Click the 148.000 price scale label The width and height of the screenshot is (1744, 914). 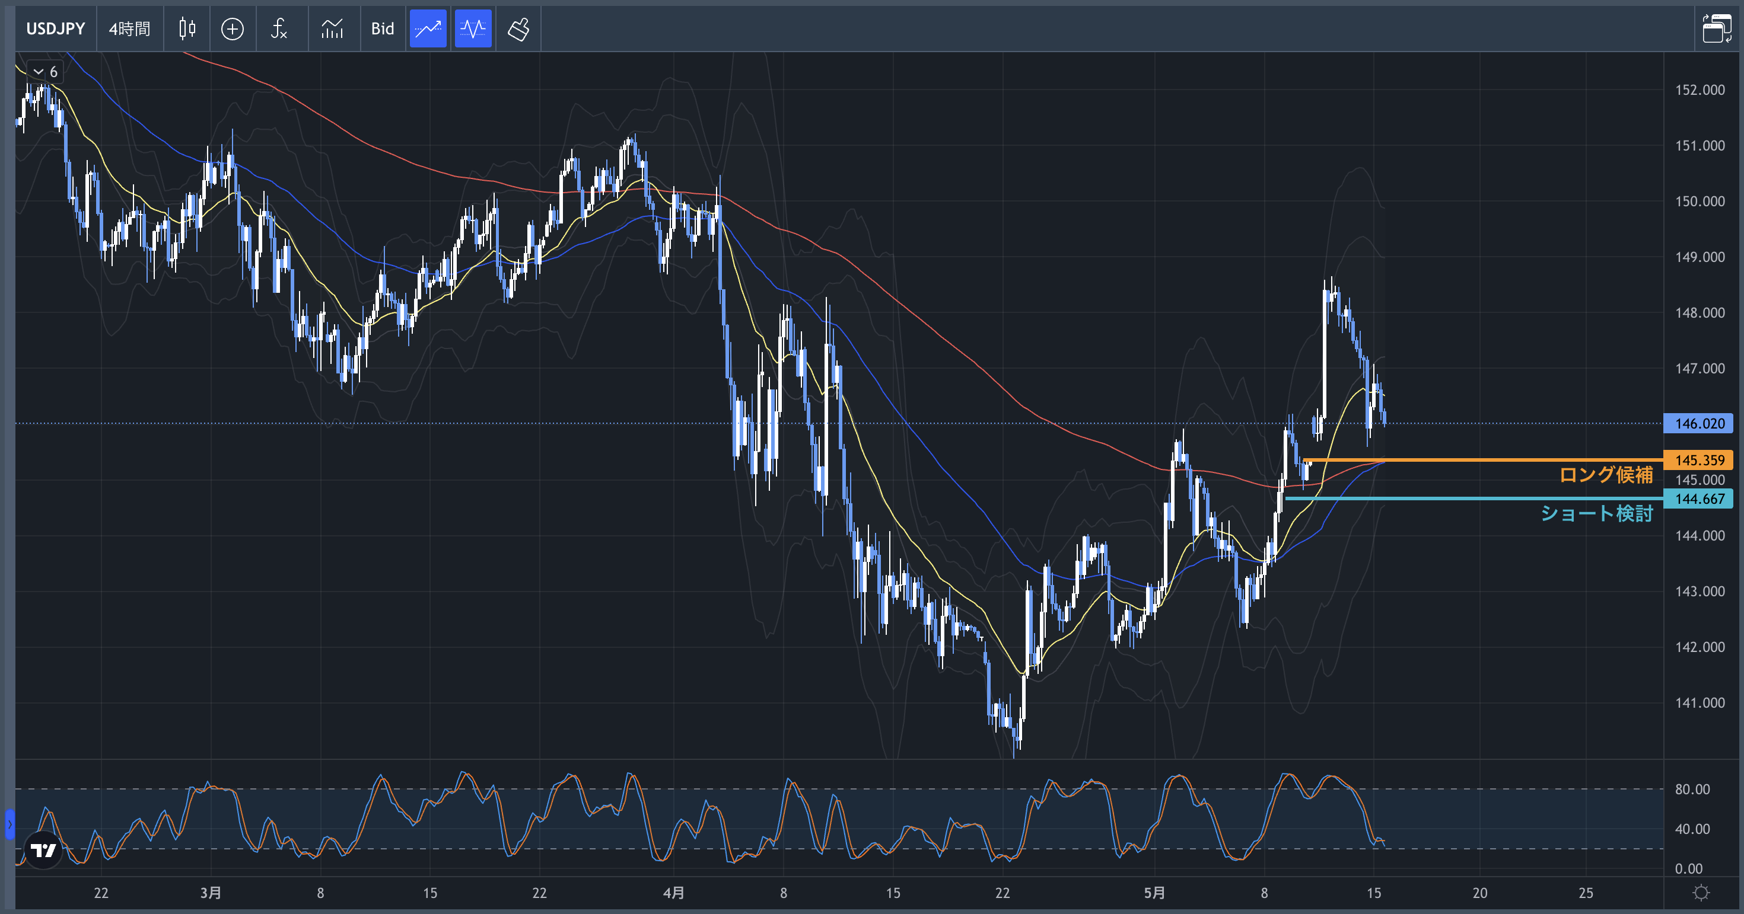(1700, 312)
